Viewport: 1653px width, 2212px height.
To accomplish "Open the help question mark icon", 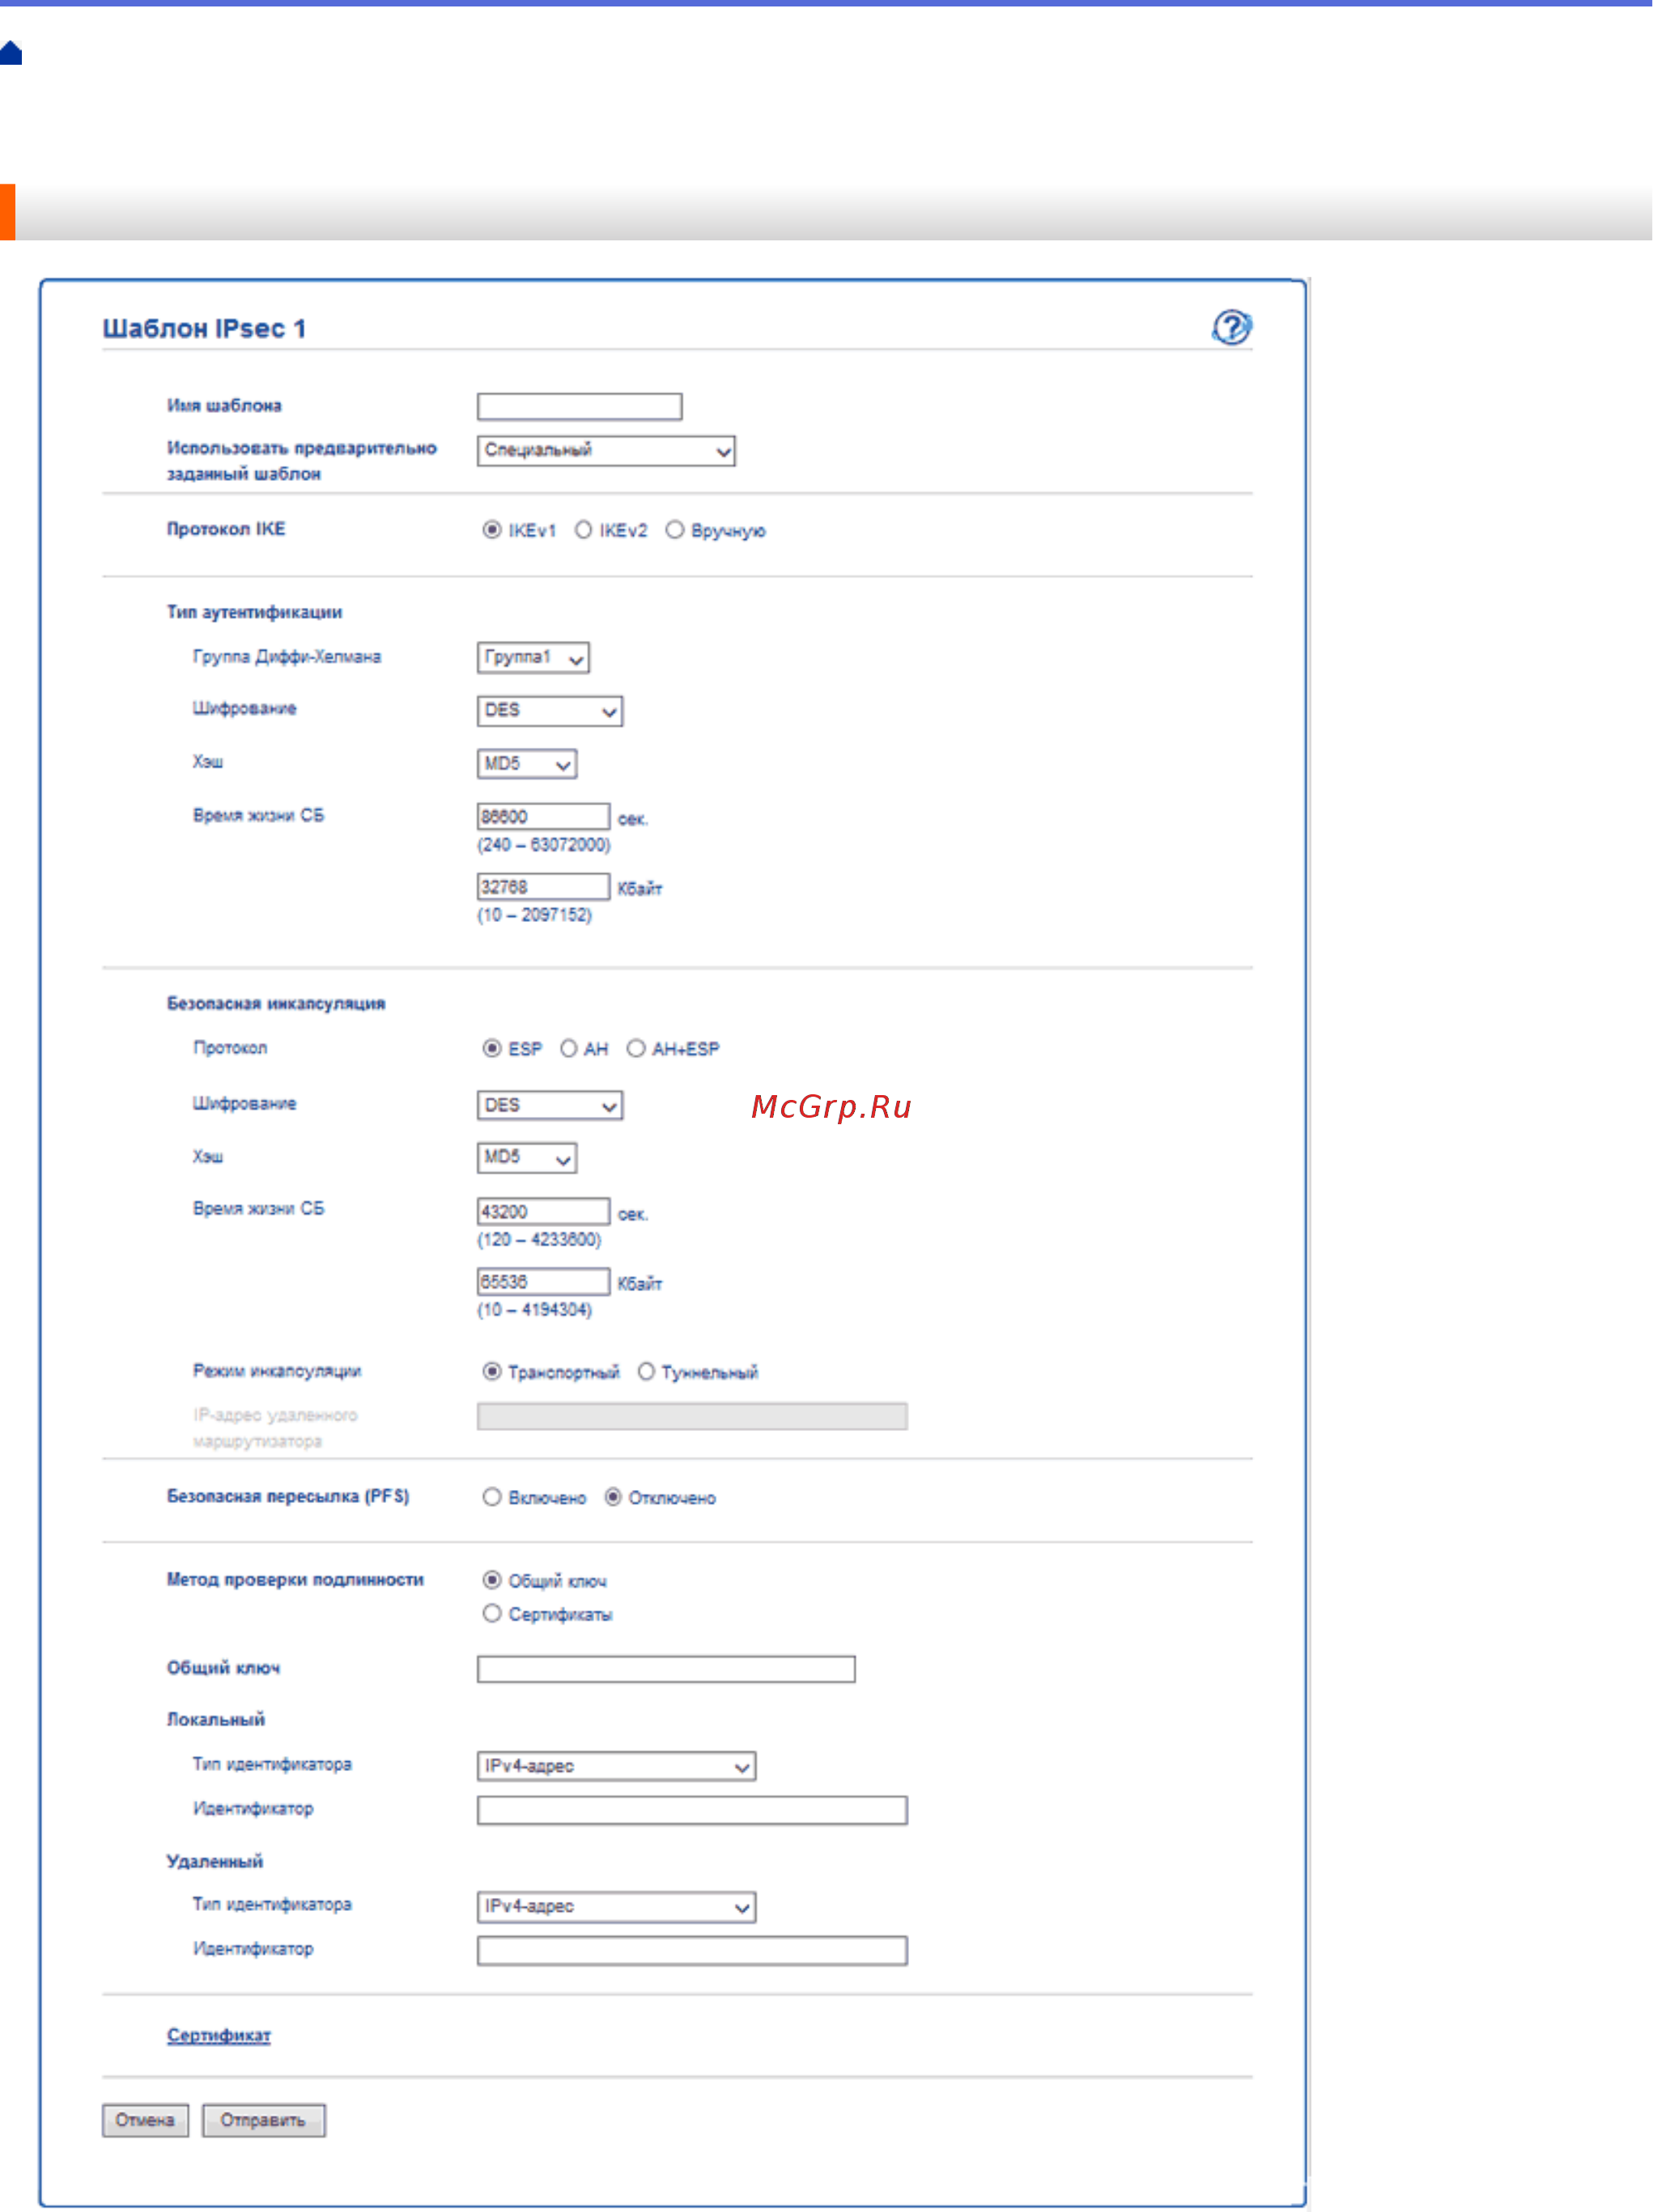I will coord(1231,327).
